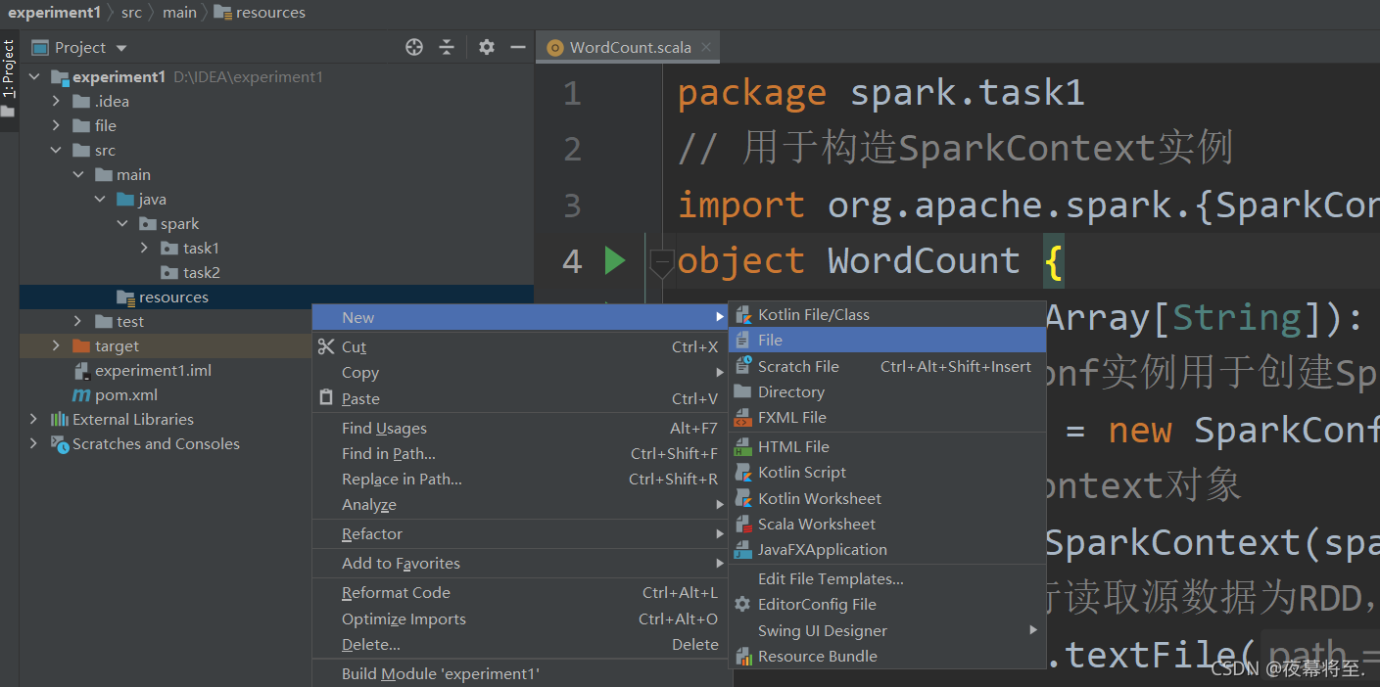The width and height of the screenshot is (1380, 687).
Task: Click the External Libraries icon
Action: click(x=60, y=420)
